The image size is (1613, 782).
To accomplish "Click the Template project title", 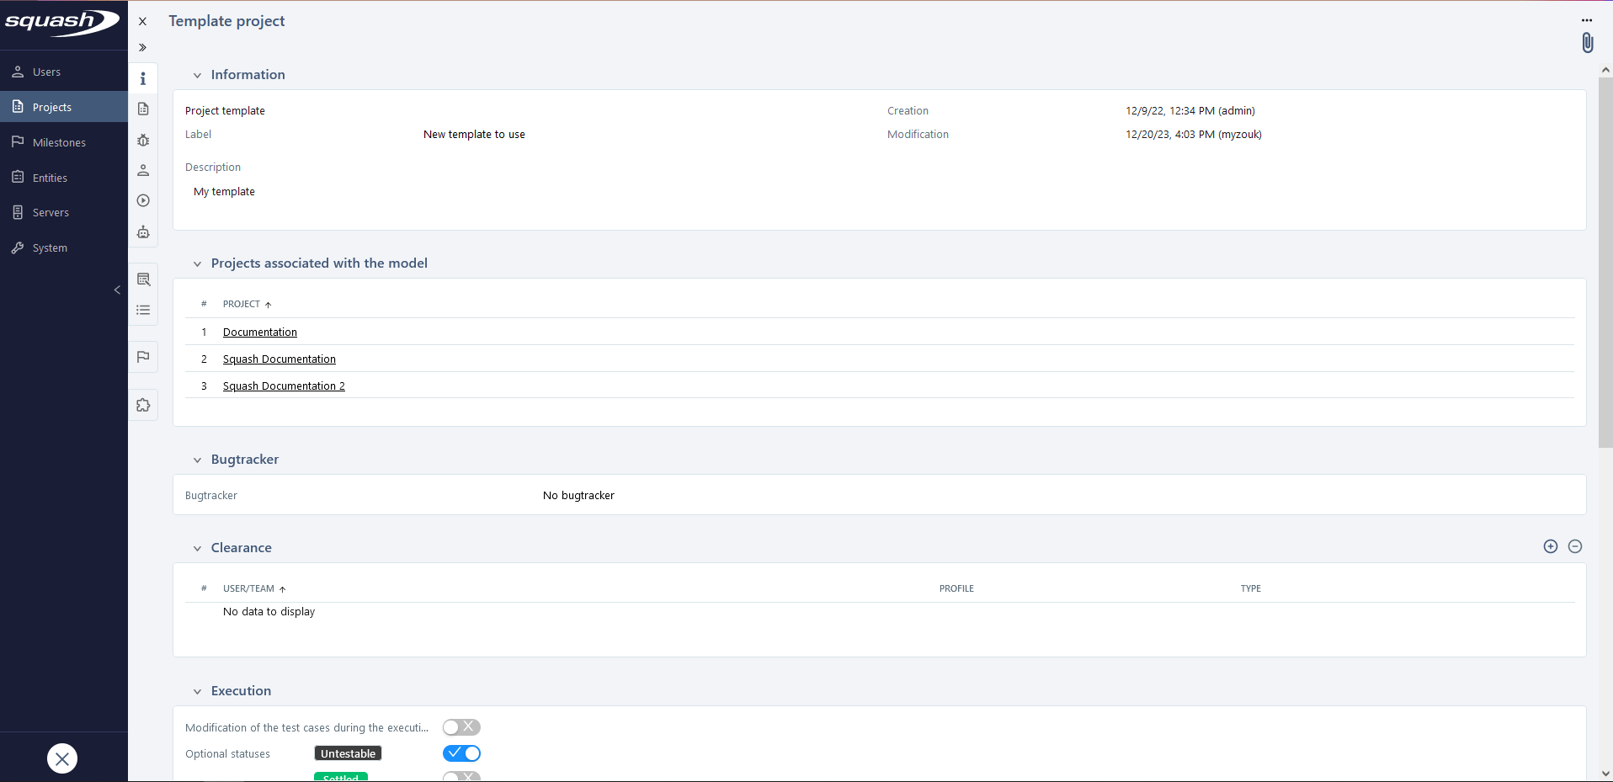I will click(x=226, y=21).
